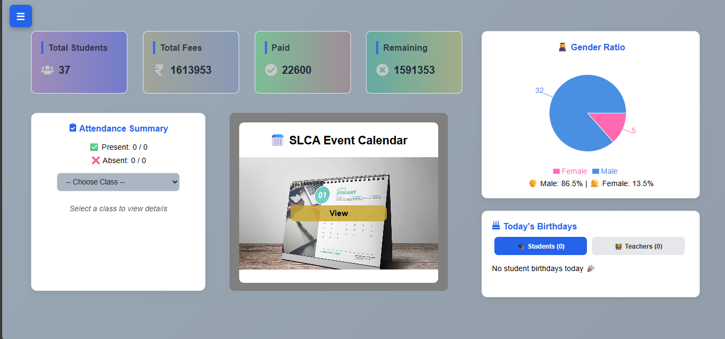This screenshot has width=725, height=339.
Task: Click the Total Students card
Action: point(79,62)
